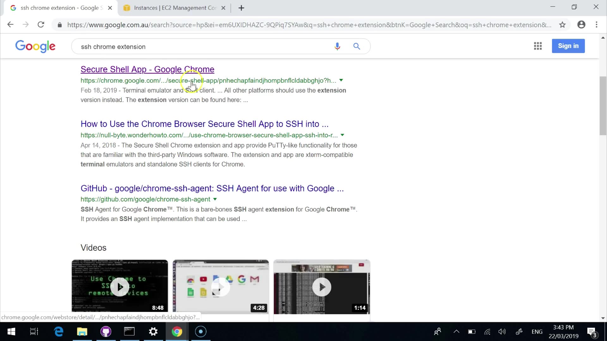
Task: Open the Chrome profile avatar menu
Action: pos(581,25)
